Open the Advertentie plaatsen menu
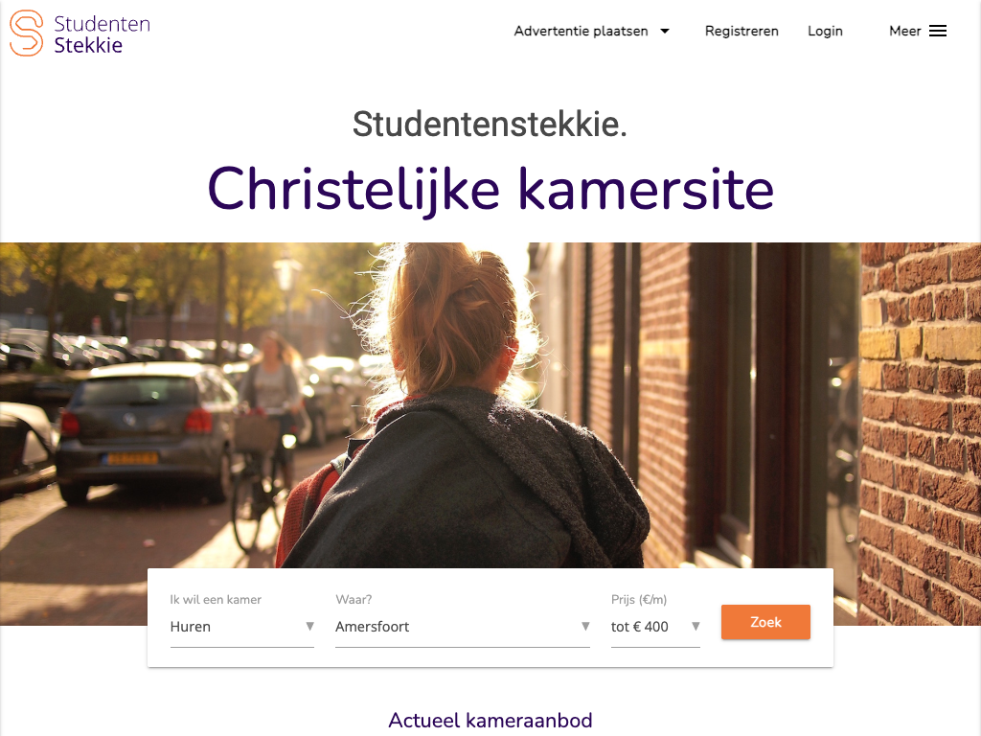 591,31
